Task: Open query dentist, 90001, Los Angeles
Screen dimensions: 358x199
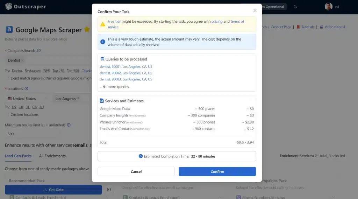Action: (x=126, y=66)
